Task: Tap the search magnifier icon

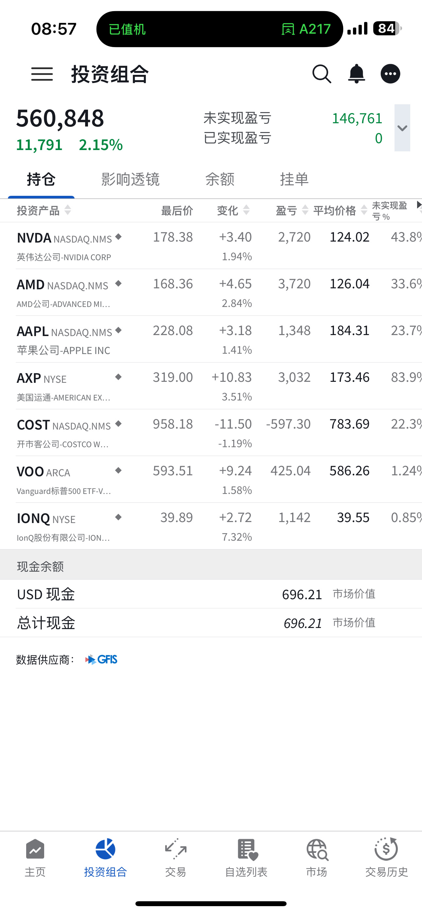Action: click(x=322, y=74)
